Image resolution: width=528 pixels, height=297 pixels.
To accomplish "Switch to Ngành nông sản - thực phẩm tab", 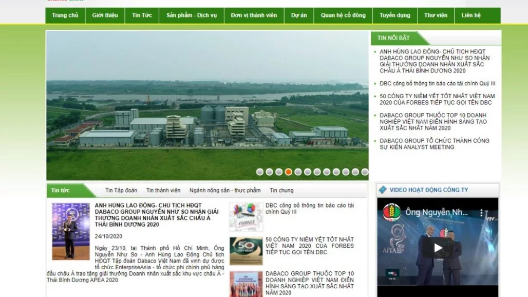I will coord(225,190).
